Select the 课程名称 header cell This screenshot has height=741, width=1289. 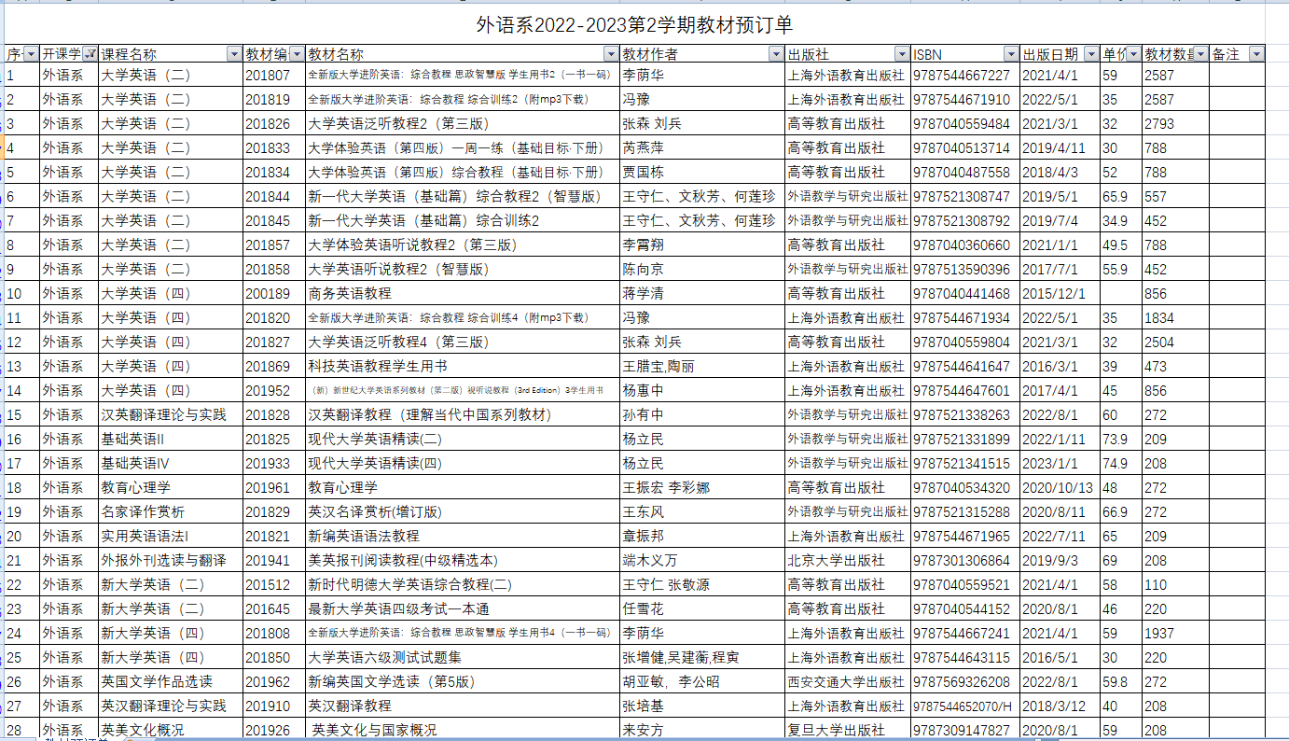point(171,54)
